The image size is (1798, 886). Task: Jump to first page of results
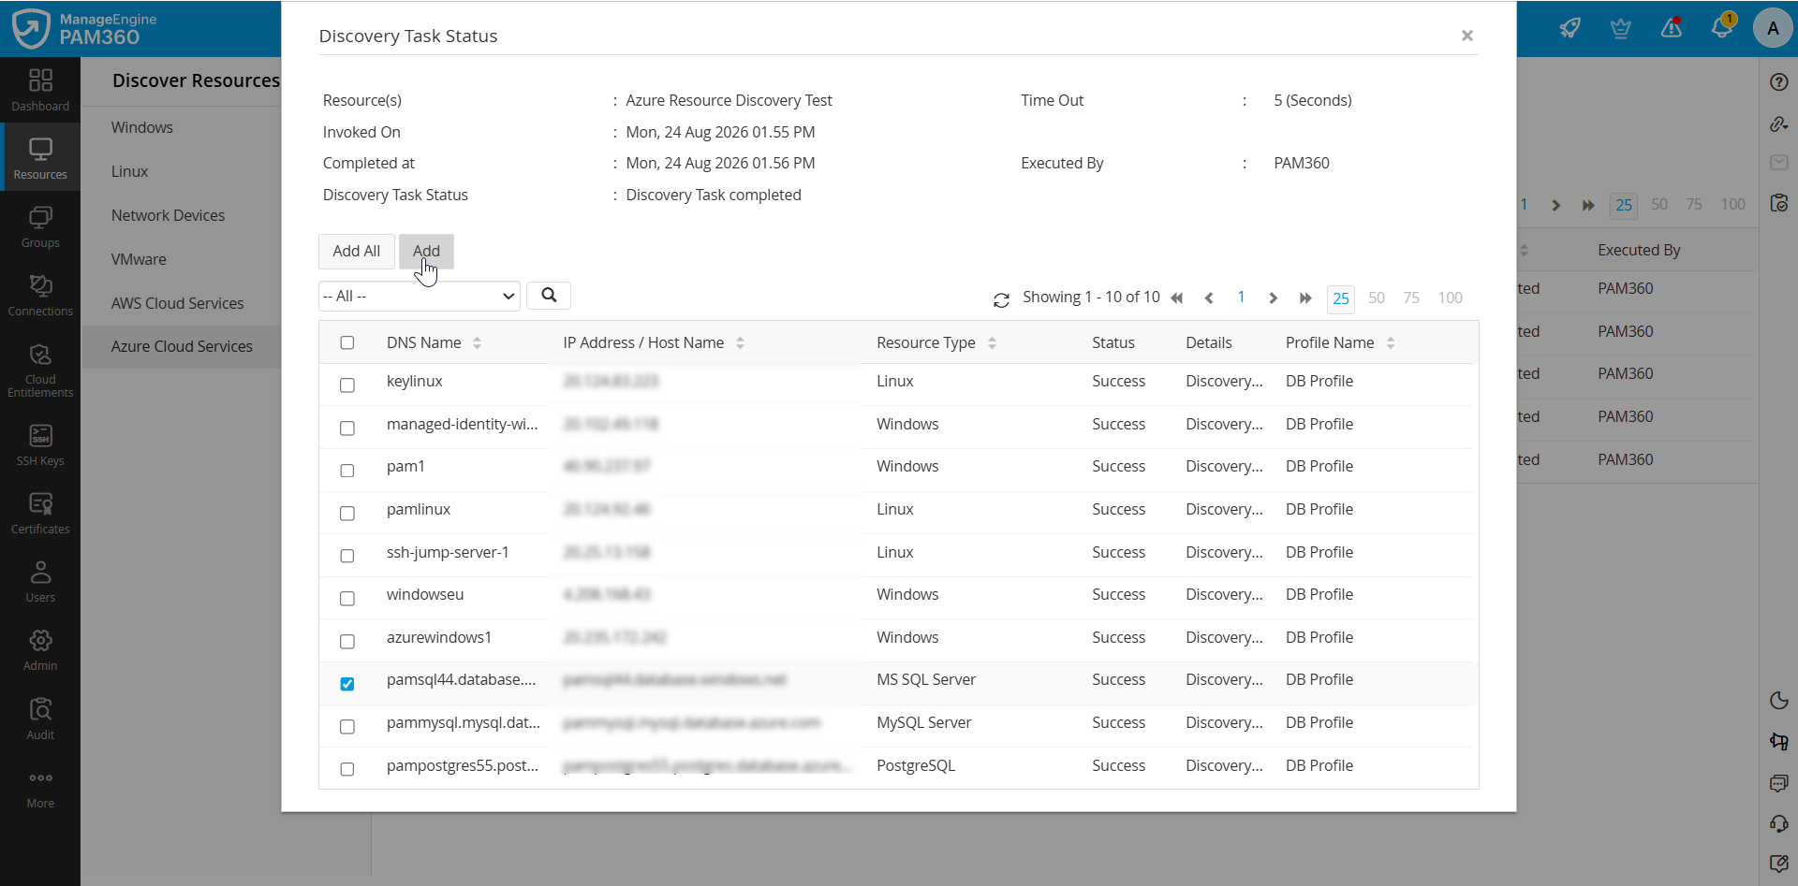tap(1177, 298)
